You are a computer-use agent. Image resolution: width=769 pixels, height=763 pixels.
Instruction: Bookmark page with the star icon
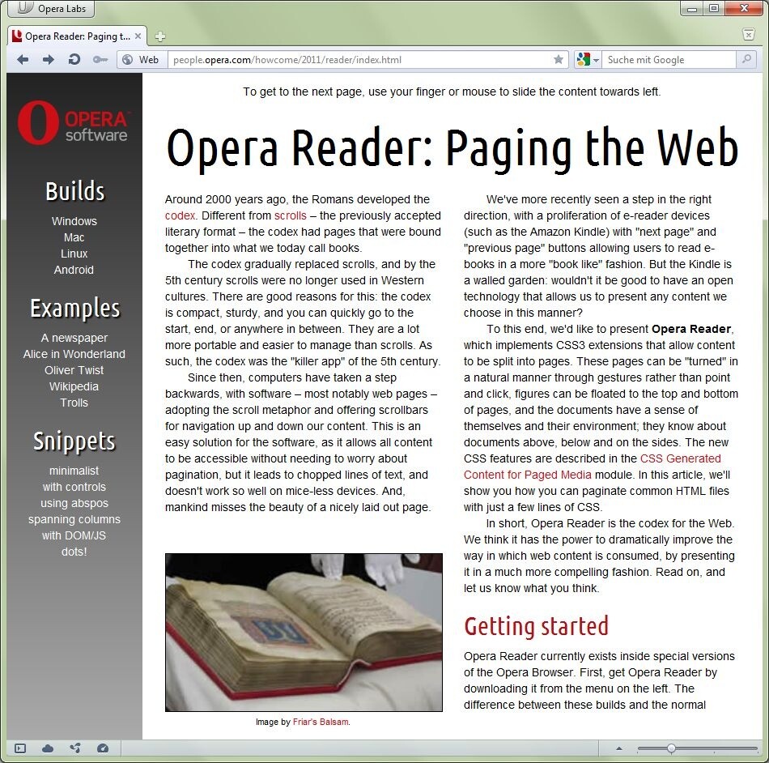pyautogui.click(x=558, y=60)
